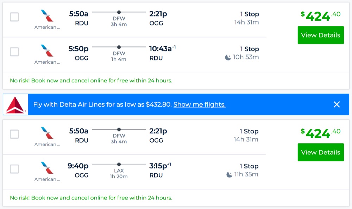Click the 3:15p +1 RDU arrival time
Screen dimensions: 352x209
tap(160, 166)
